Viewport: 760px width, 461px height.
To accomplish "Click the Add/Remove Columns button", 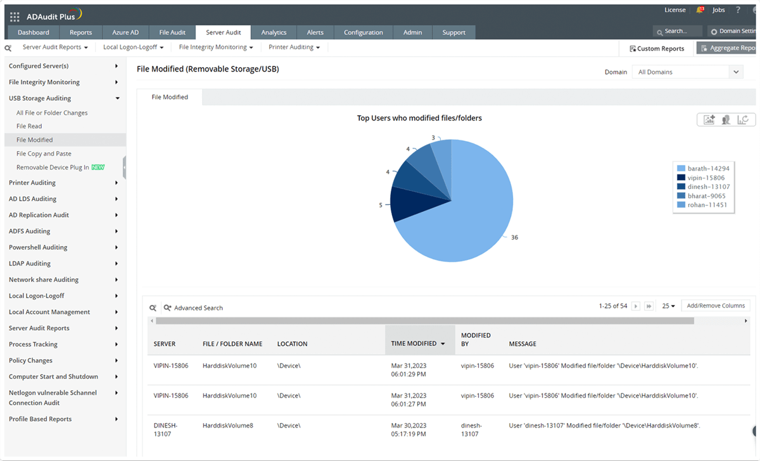I will pyautogui.click(x=716, y=305).
